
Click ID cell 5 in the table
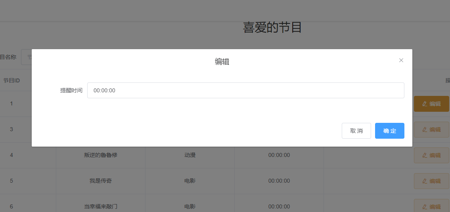pyautogui.click(x=11, y=181)
